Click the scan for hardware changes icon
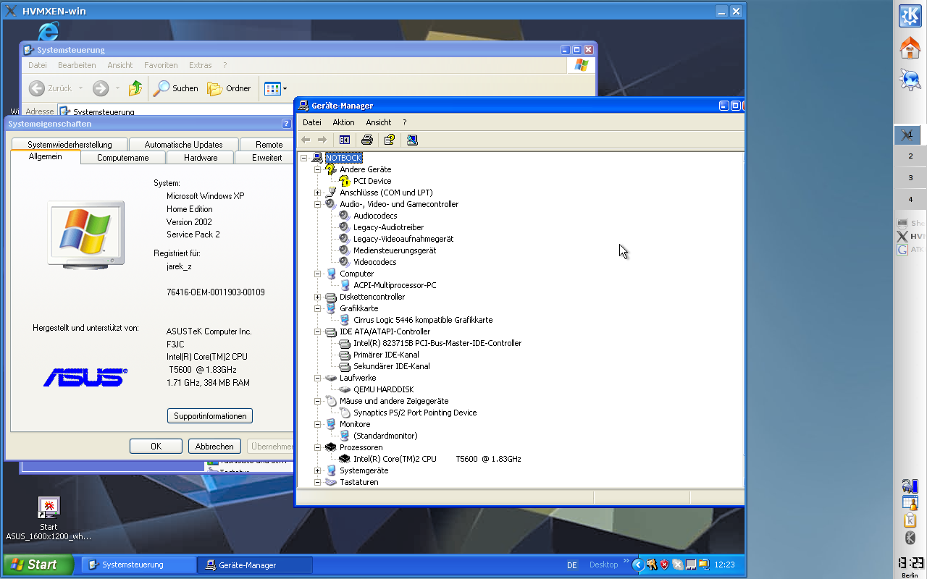 (412, 140)
